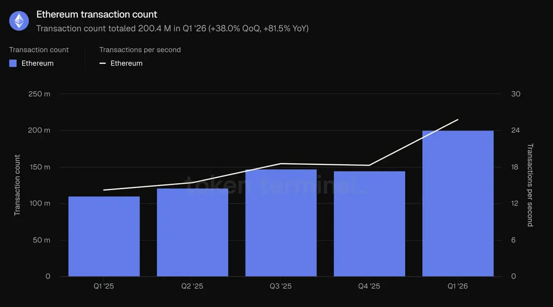Select the Q1 '25 bar in chart
Image resolution: width=553 pixels, height=307 pixels.
coord(104,236)
